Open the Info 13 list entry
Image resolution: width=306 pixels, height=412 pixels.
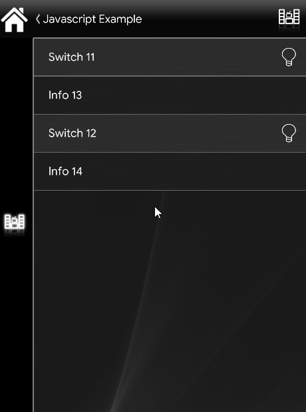pyautogui.click(x=170, y=95)
